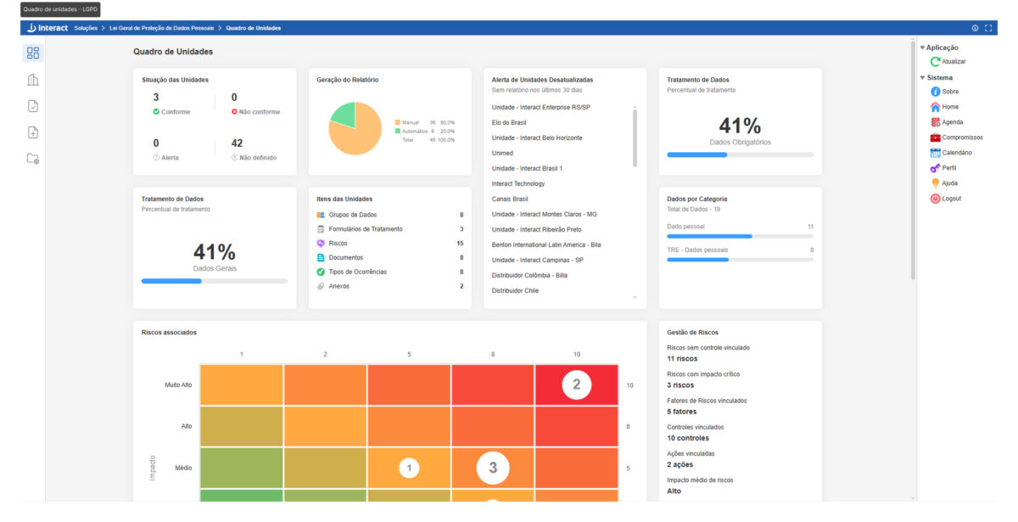Open the document plus icon in left sidebar
This screenshot has width=1018, height=522.
point(33,132)
